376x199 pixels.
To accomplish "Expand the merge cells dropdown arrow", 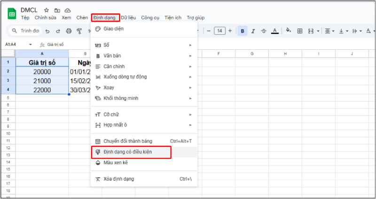I will [x=318, y=31].
